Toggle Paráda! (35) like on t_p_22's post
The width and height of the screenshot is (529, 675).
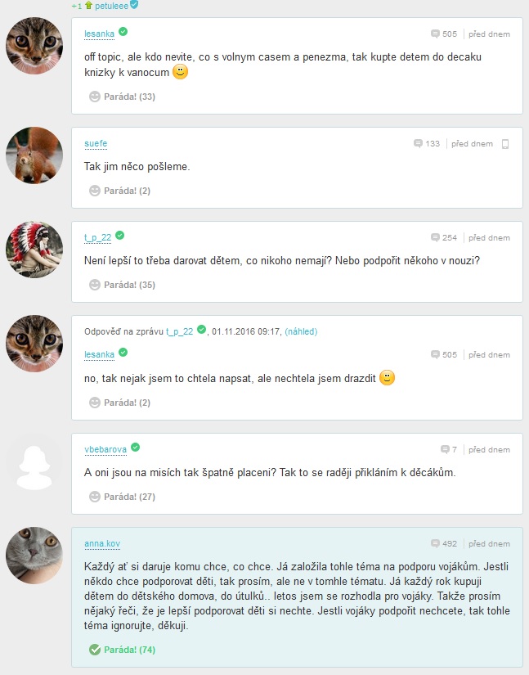coord(122,285)
